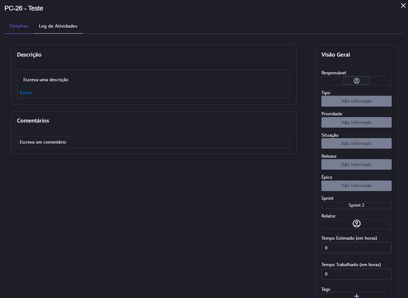
Task: Open the Épico selector
Action: pyautogui.click(x=357, y=186)
